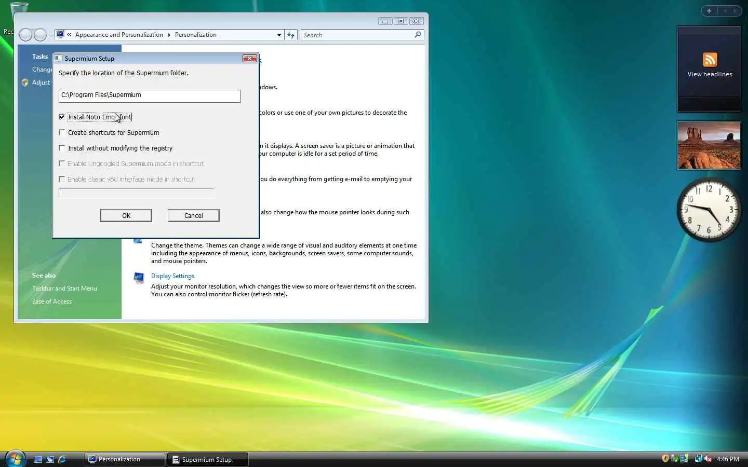Click the refresh icon beside address bar

[291, 35]
